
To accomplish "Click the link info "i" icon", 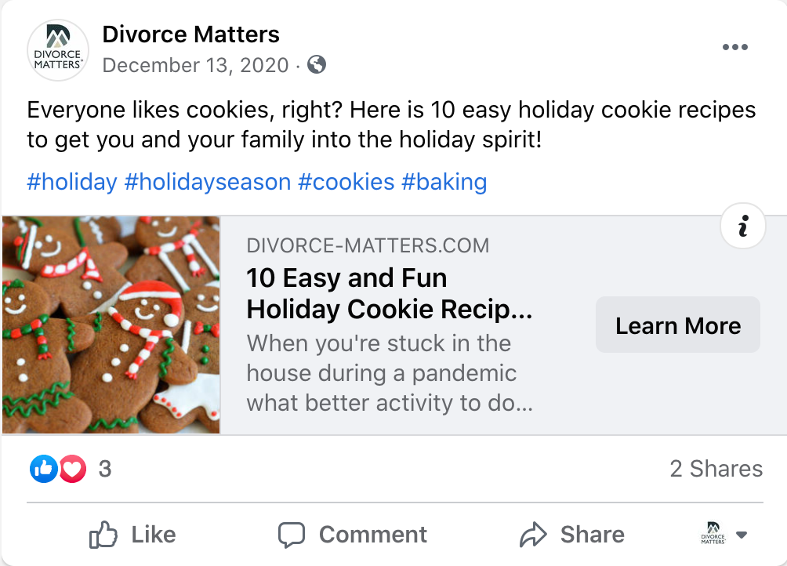I will point(742,227).
